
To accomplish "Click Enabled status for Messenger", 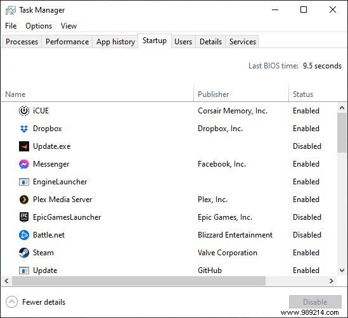I will click(x=306, y=164).
